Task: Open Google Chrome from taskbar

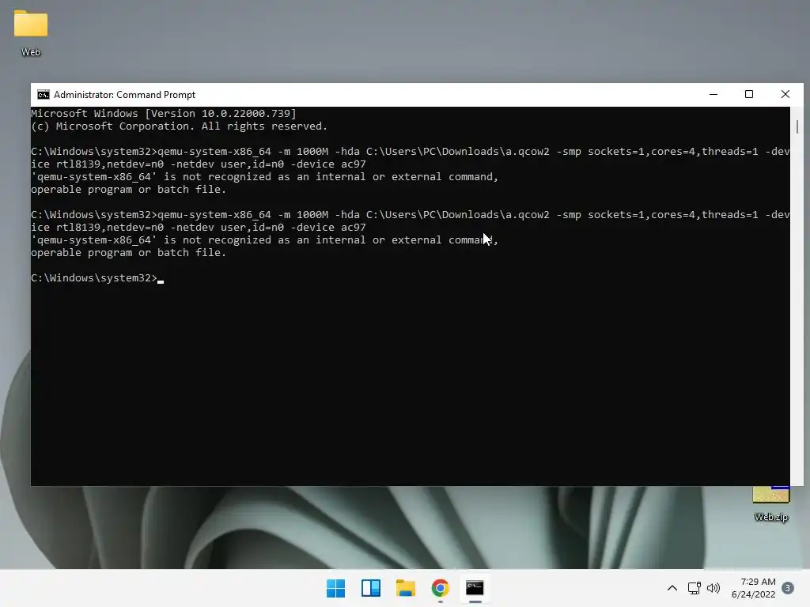Action: [x=440, y=588]
